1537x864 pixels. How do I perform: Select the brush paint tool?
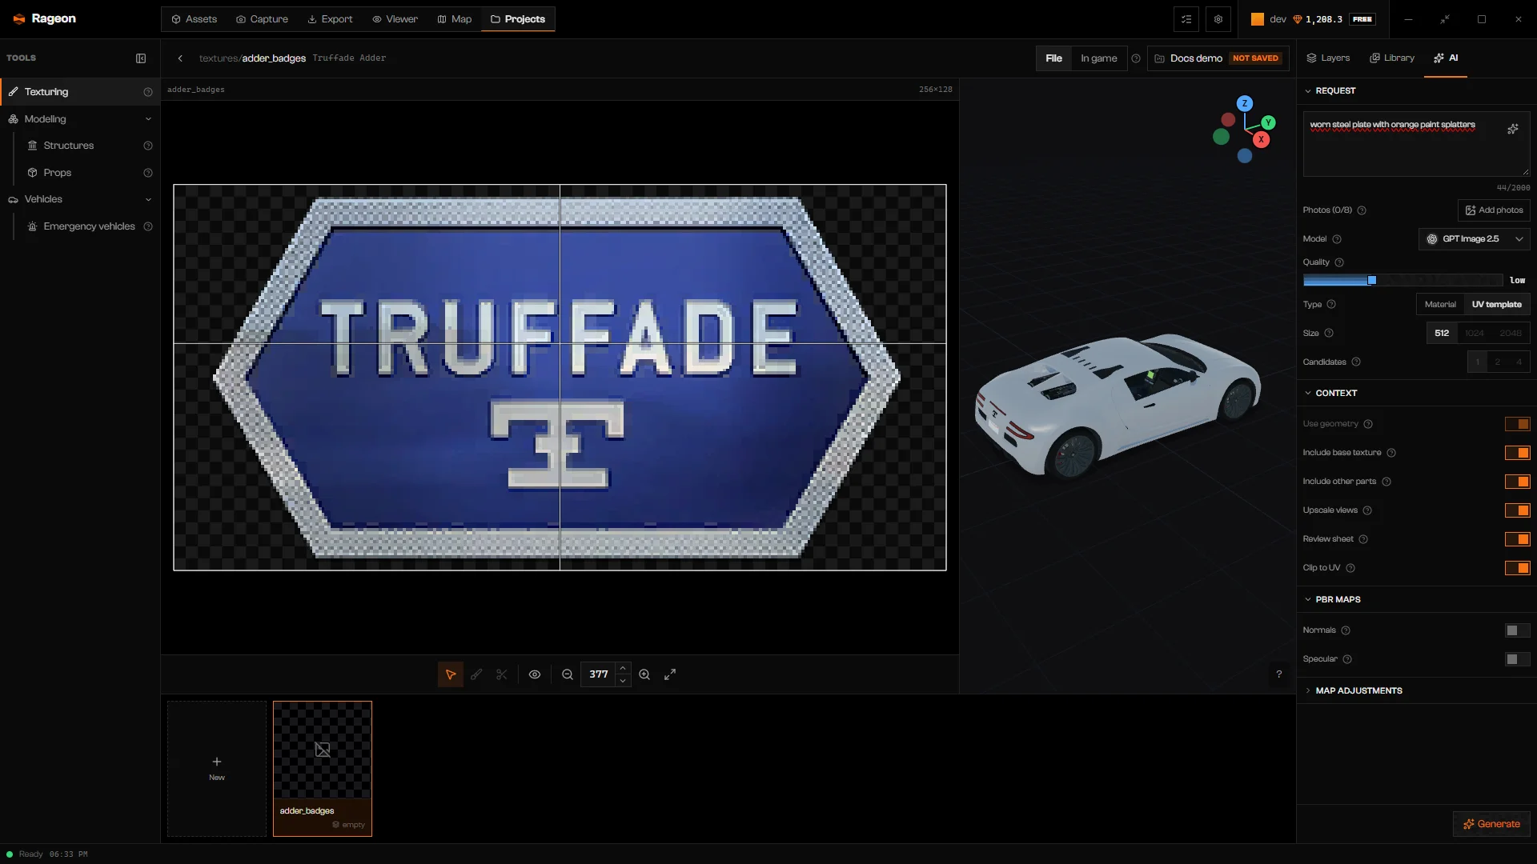476,674
